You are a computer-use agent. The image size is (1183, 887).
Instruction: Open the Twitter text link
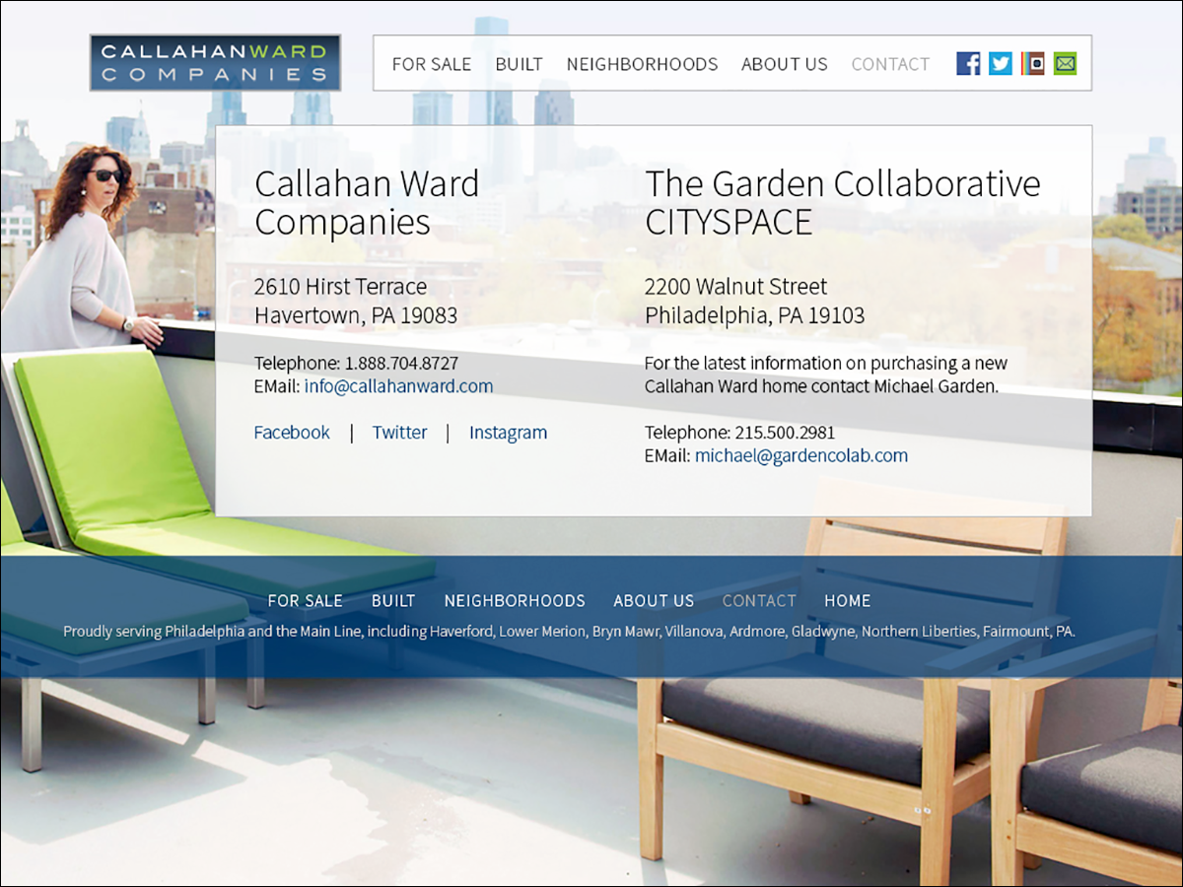(400, 433)
